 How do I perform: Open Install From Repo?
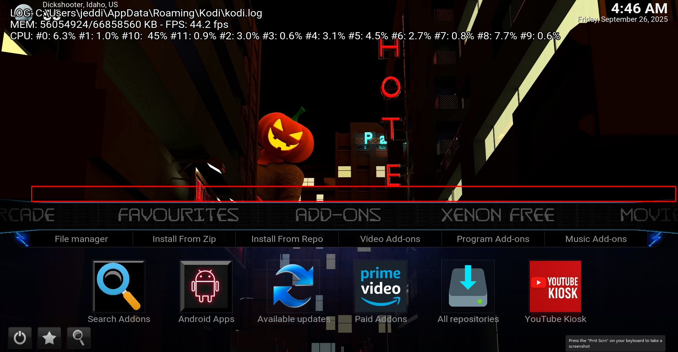(287, 239)
